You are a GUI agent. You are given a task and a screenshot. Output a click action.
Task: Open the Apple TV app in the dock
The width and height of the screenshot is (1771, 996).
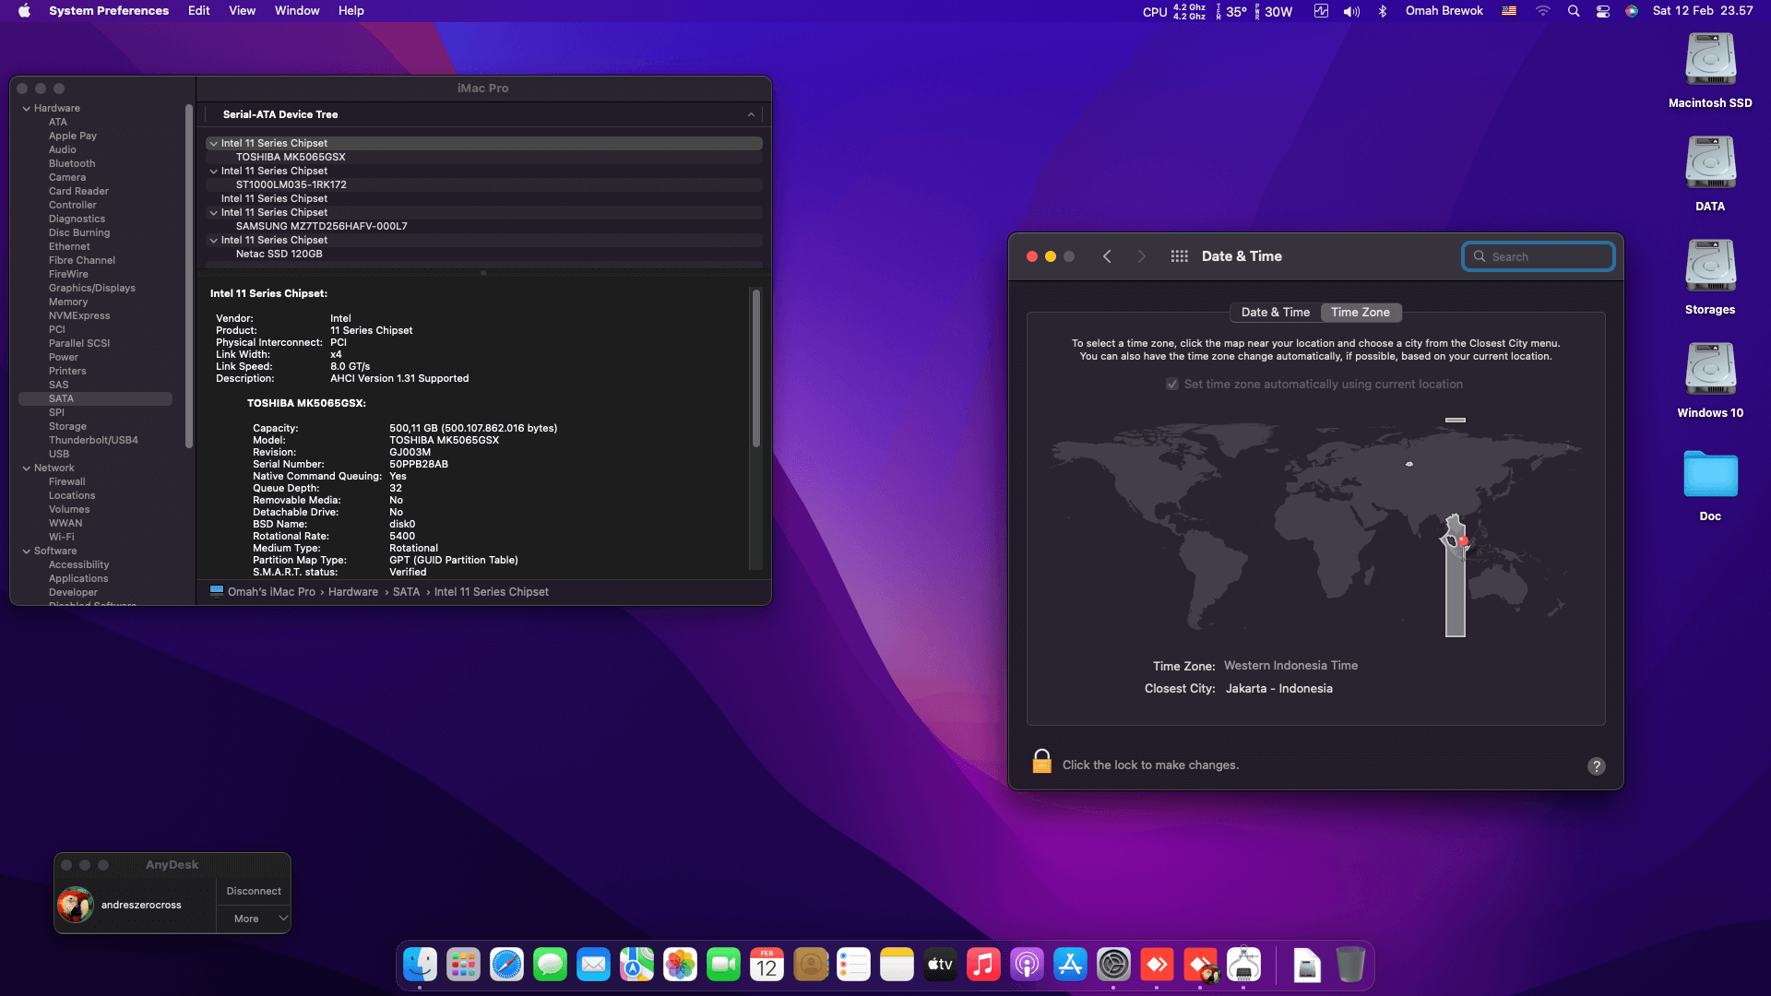(x=940, y=965)
